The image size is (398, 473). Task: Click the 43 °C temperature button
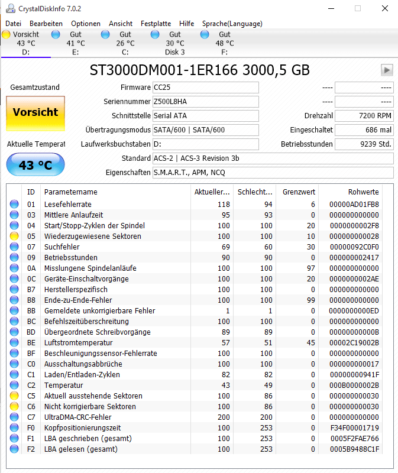click(35, 165)
